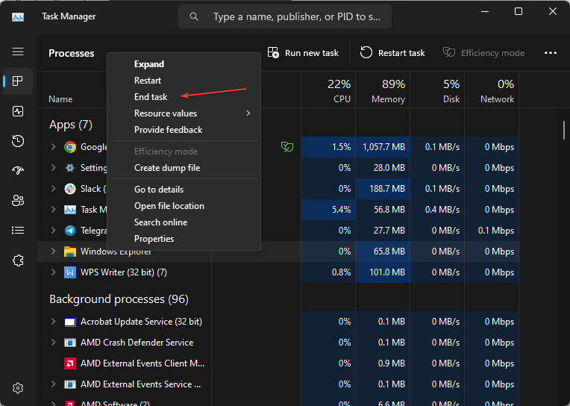Viewport: 570px width, 406px height.
Task: Open App history sidebar icon
Action: point(18,141)
